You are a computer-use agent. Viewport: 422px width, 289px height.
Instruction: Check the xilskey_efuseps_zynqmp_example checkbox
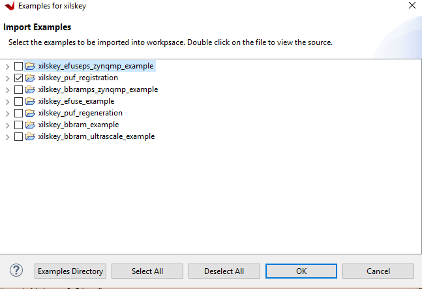pos(18,66)
